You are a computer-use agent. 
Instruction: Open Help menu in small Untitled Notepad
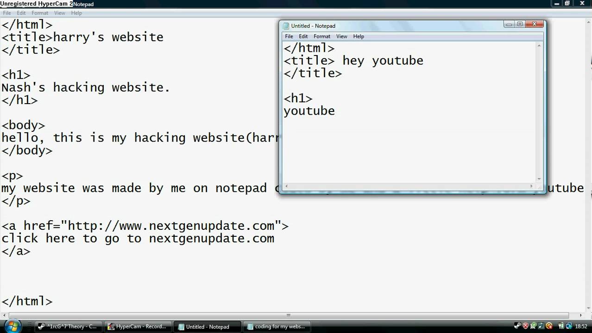coord(359,36)
